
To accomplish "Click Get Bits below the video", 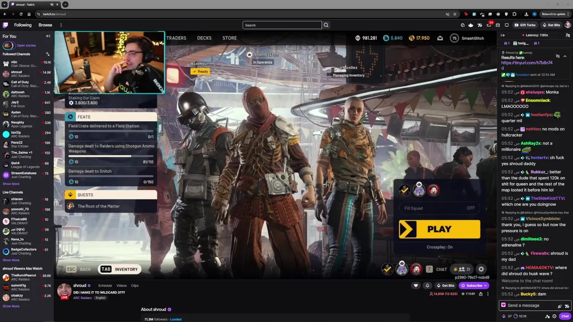I will pos(445,285).
